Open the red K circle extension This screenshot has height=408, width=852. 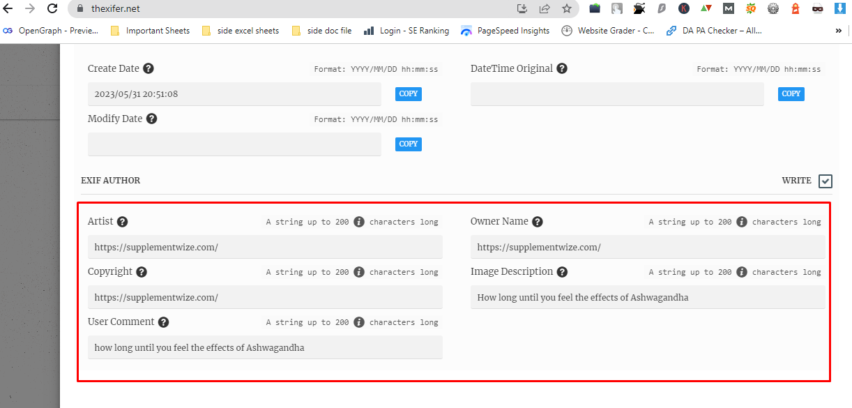(684, 9)
